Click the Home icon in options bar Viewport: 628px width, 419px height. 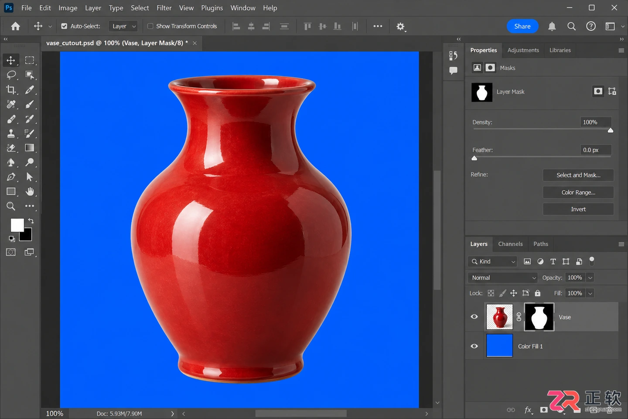[x=15, y=26]
